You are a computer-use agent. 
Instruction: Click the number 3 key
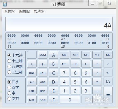[x=86, y=91]
